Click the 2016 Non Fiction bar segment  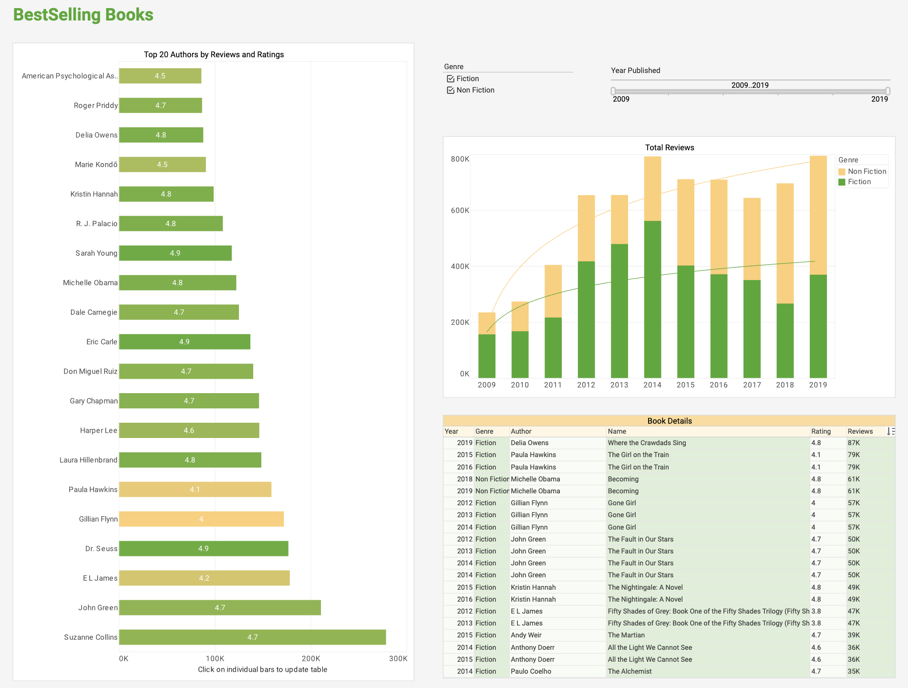(719, 227)
